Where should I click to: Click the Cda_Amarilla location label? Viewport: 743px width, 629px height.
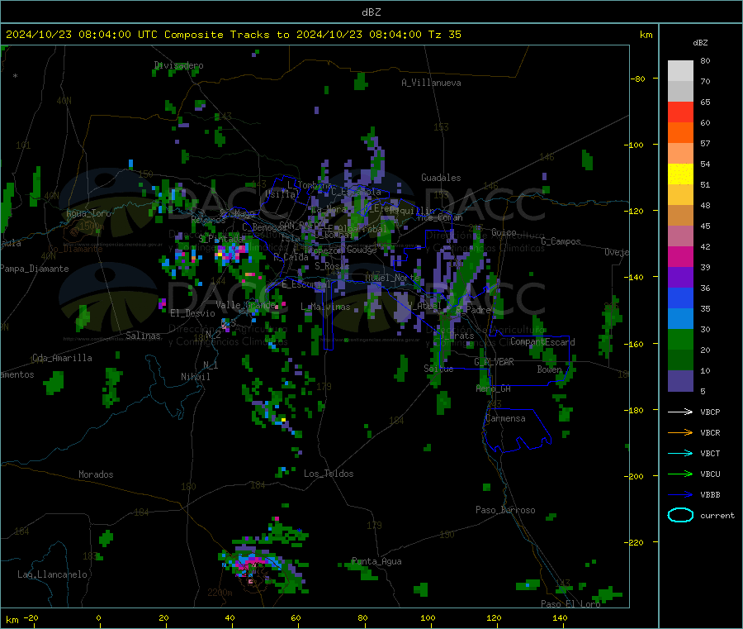[62, 358]
